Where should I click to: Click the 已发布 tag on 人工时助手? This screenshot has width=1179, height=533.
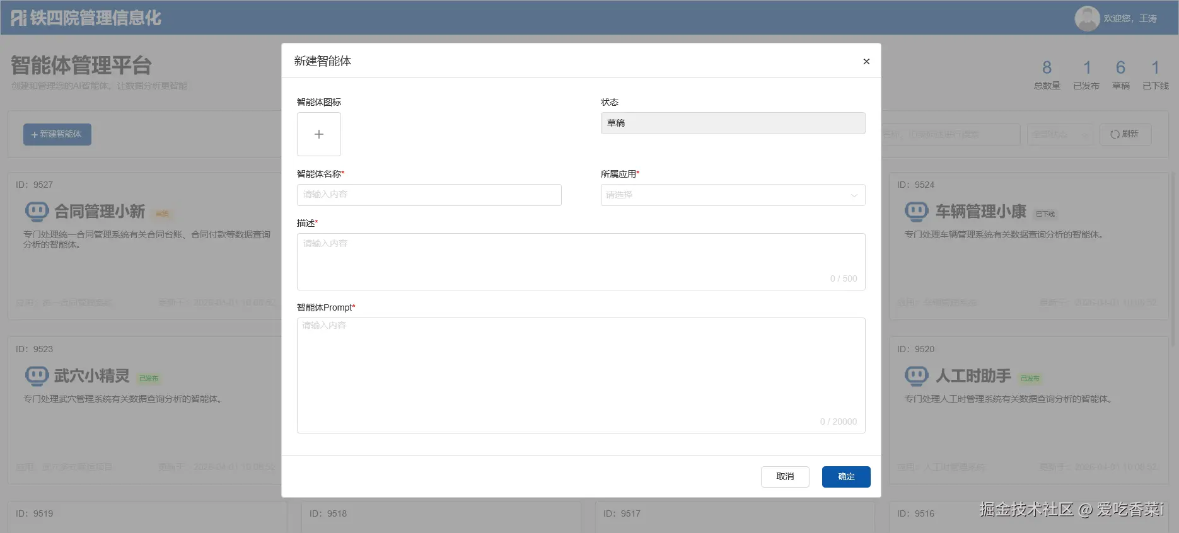click(1030, 379)
